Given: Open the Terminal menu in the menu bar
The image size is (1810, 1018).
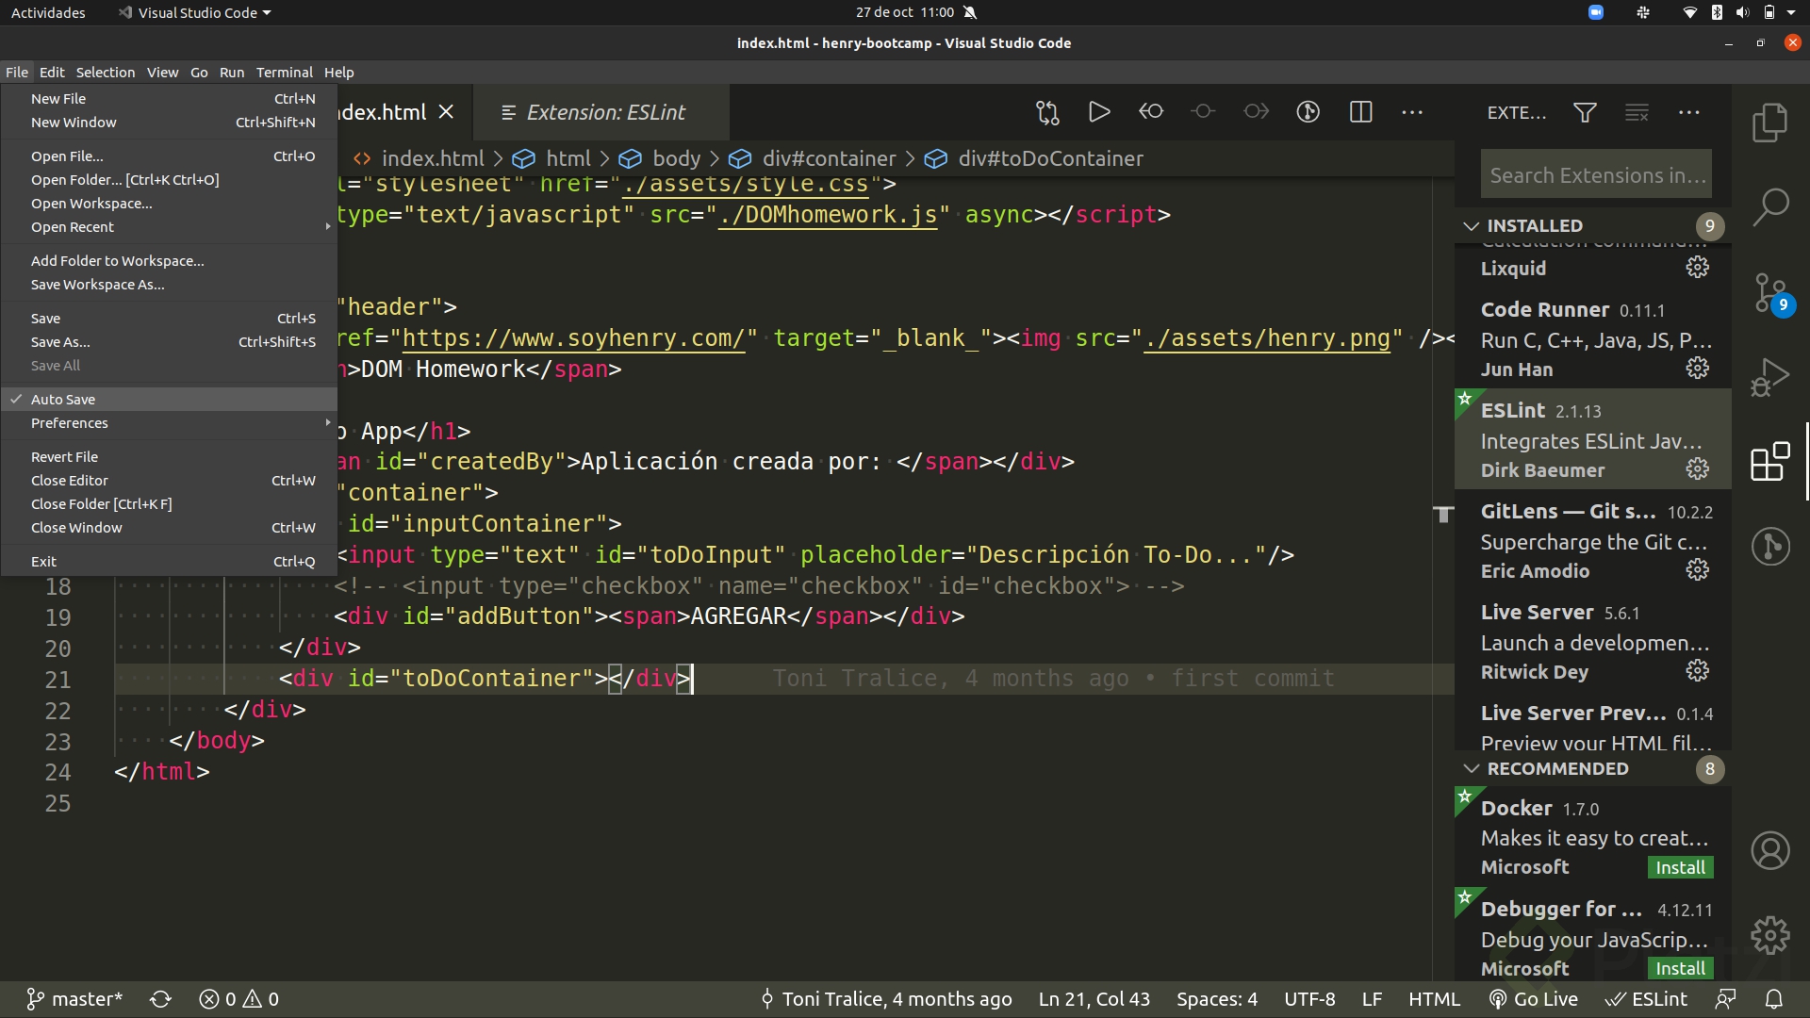Looking at the screenshot, I should 284,73.
